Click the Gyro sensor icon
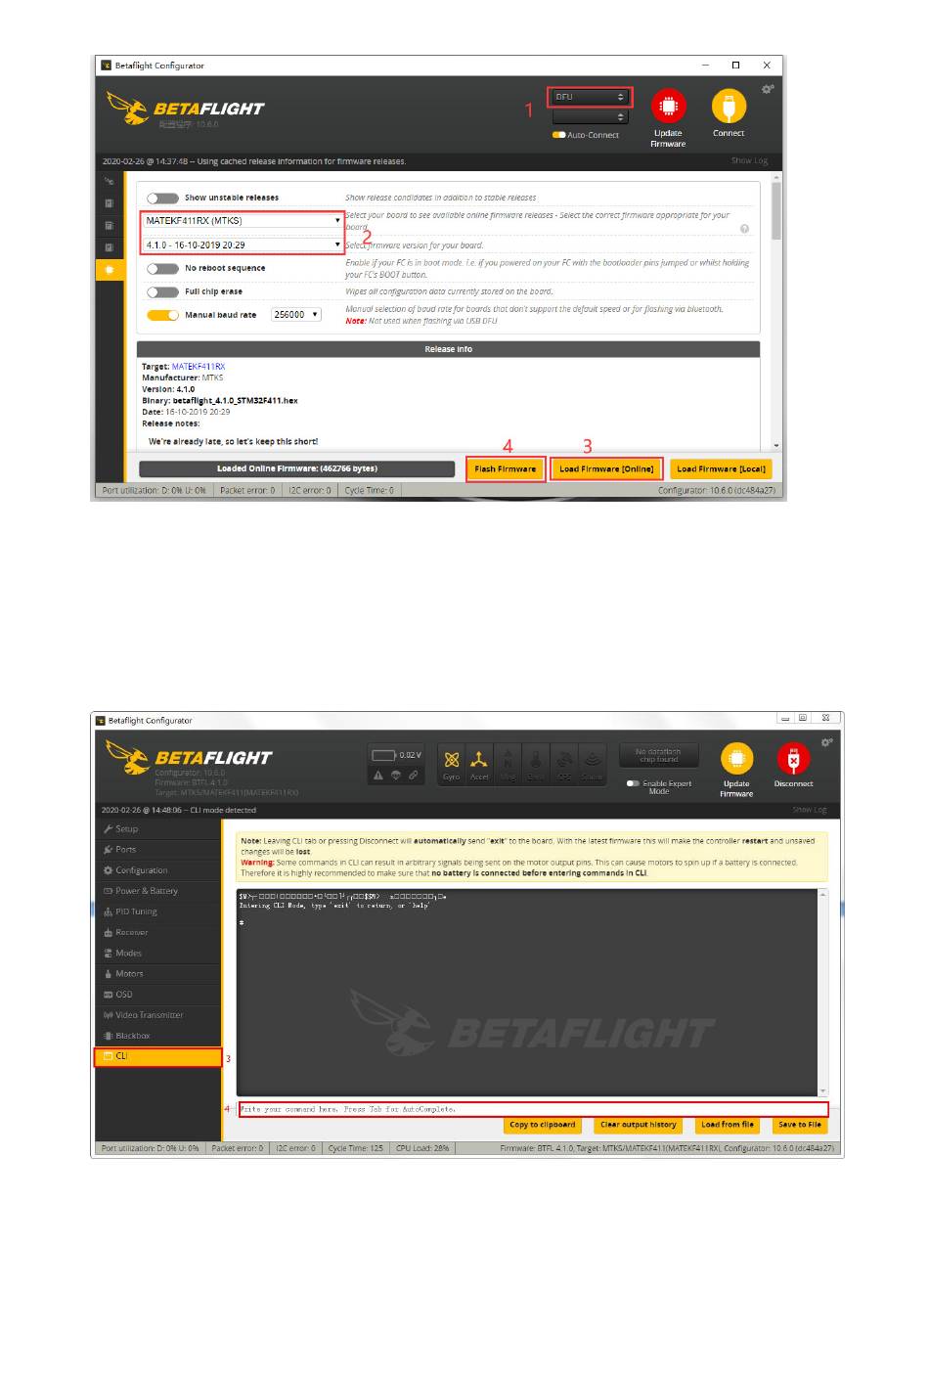929x1378 pixels. click(451, 763)
